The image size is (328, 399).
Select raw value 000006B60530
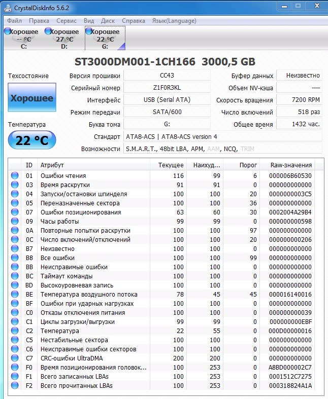[290, 176]
